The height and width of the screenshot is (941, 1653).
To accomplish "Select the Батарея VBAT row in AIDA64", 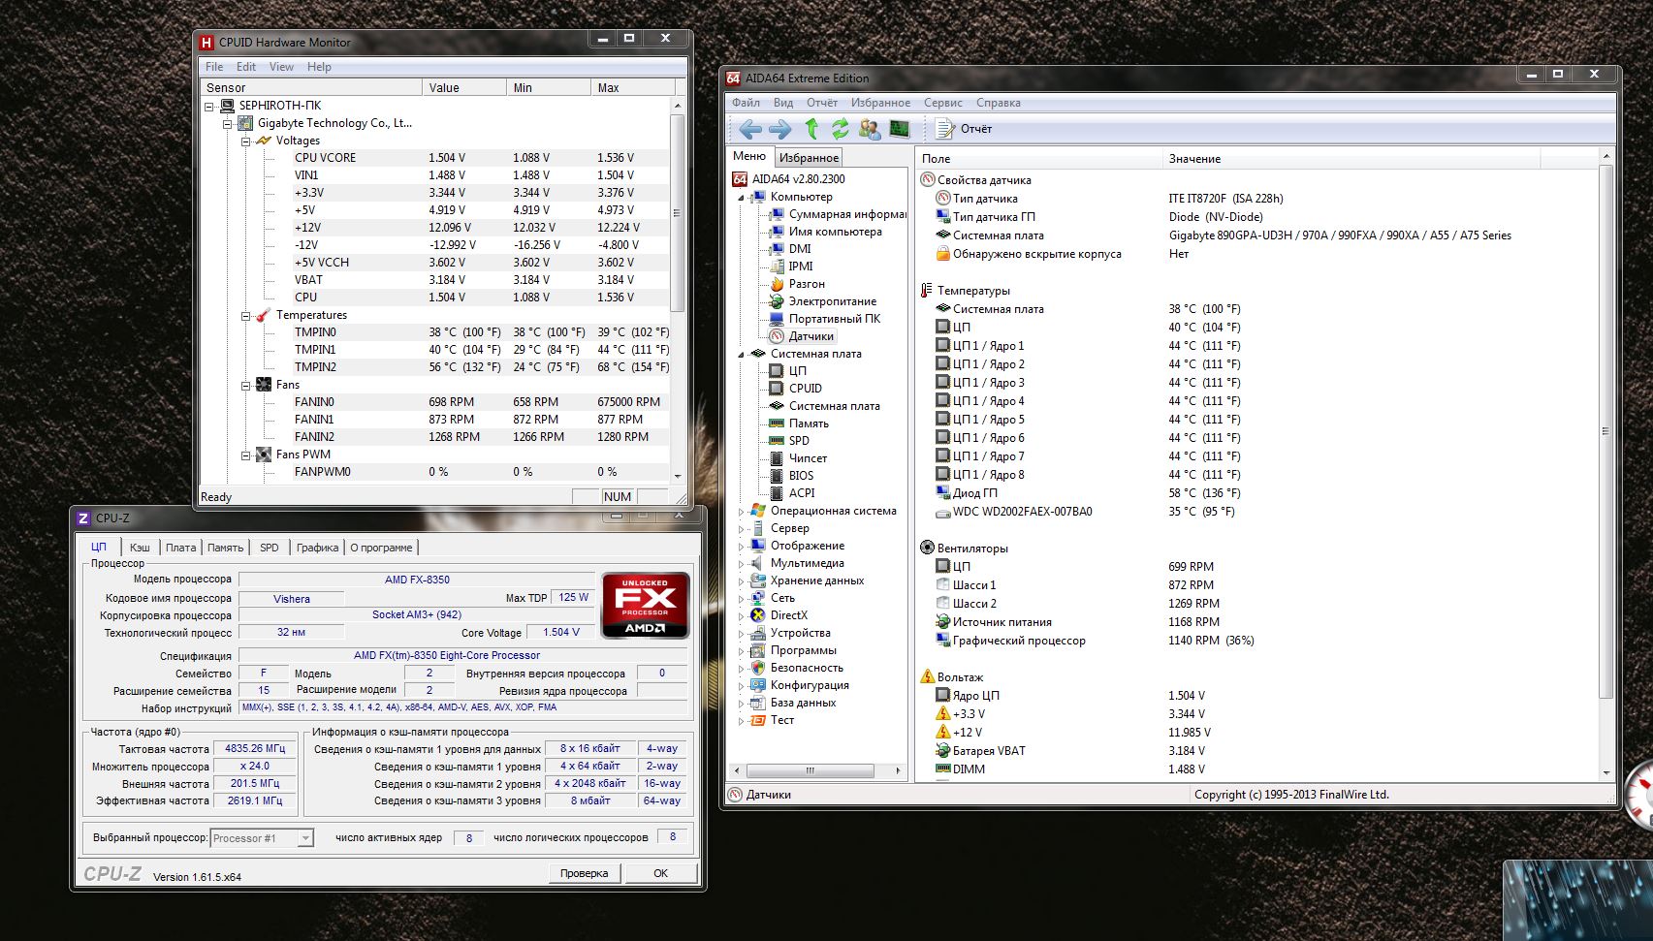I will pyautogui.click(x=1256, y=751).
